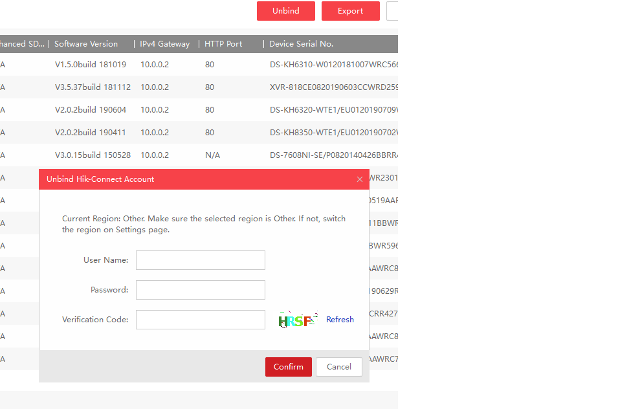This screenshot has width=618, height=409.
Task: Click gateway 10.0.0.2 in V3.0.15build row
Action: (x=155, y=155)
